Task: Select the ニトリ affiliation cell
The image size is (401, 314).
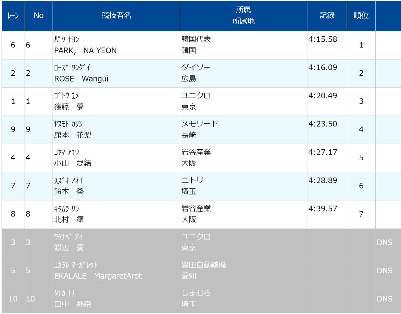Action: pyautogui.click(x=243, y=186)
